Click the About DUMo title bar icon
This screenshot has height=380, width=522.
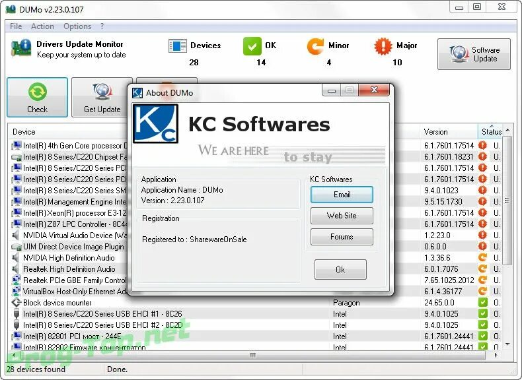click(137, 93)
